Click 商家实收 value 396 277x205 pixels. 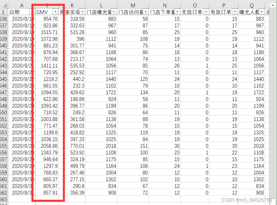point(80,39)
